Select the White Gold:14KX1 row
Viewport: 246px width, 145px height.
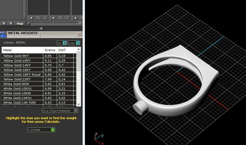point(39,98)
